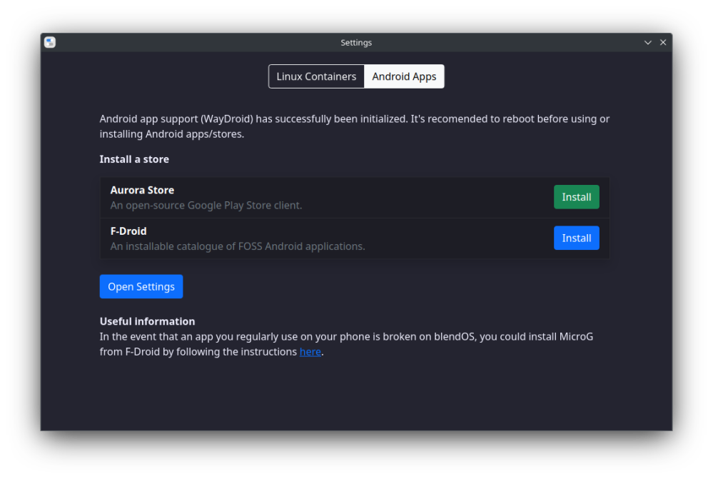Click the blendOS app icon in title bar
Viewport: 713px width, 479px height.
49,43
